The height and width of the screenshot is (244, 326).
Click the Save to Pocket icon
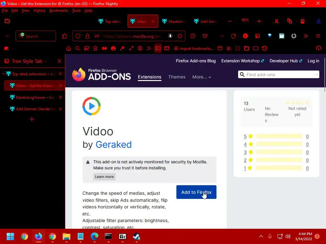tap(205, 36)
